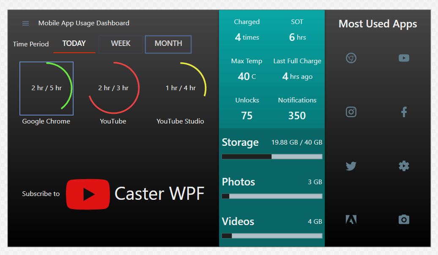Image resolution: width=438 pixels, height=255 pixels.
Task: Click the Max Temp 40 C value
Action: 246,76
